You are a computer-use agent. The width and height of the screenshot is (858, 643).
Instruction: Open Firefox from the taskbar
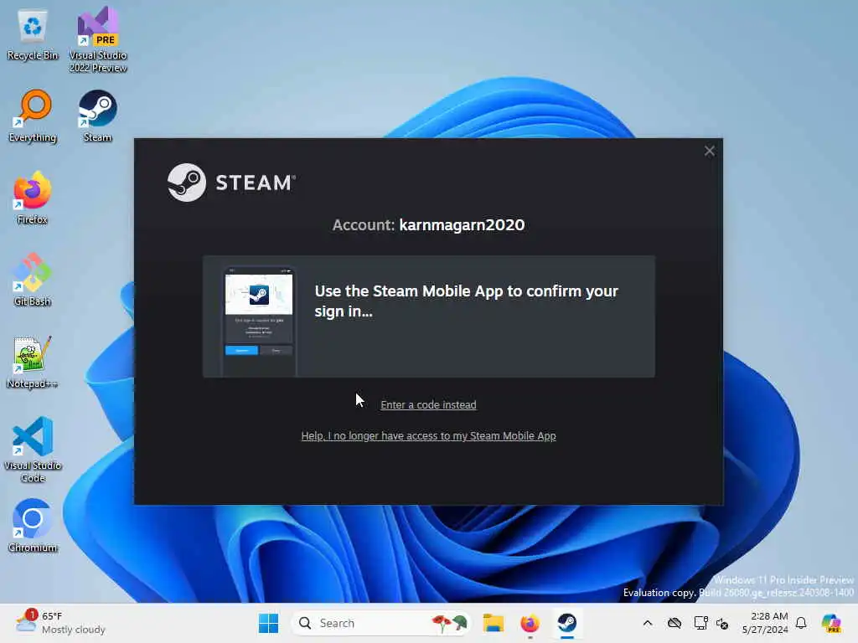(x=530, y=623)
